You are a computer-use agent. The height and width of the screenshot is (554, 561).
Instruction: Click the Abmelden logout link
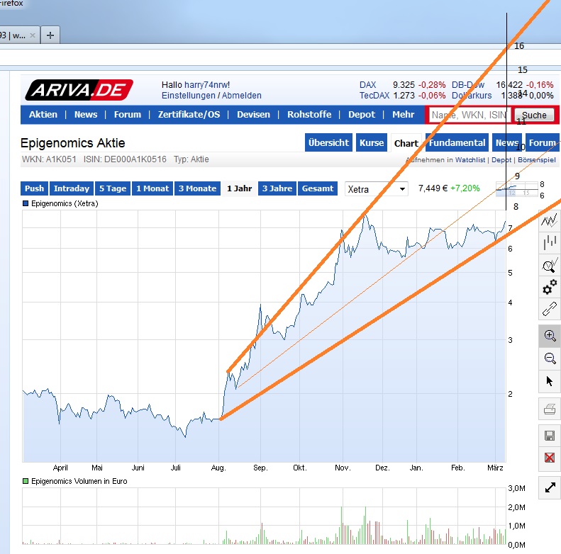pos(242,96)
